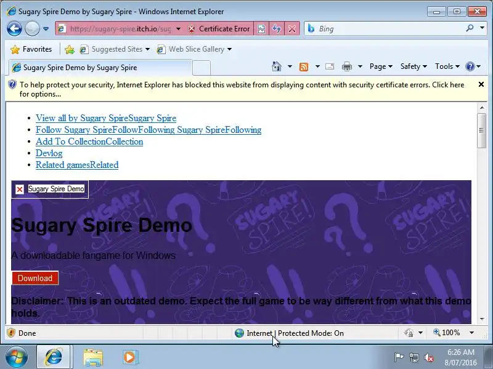Click the muted volume tray icon

(429, 357)
